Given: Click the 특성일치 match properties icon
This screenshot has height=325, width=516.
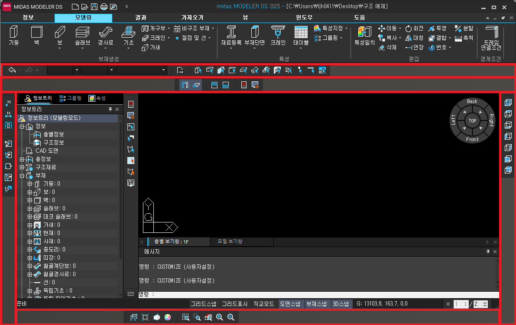Looking at the screenshot, I should [365, 35].
